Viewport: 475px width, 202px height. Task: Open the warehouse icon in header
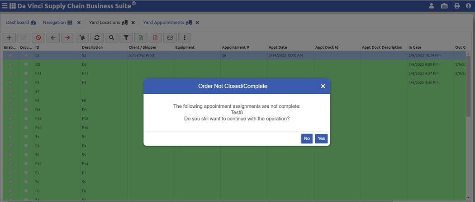click(x=444, y=6)
